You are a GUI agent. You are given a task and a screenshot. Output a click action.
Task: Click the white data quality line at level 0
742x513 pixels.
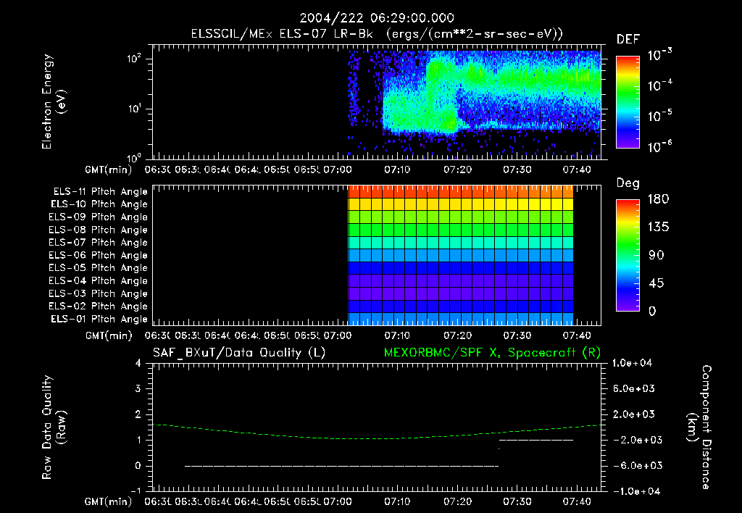342,466
